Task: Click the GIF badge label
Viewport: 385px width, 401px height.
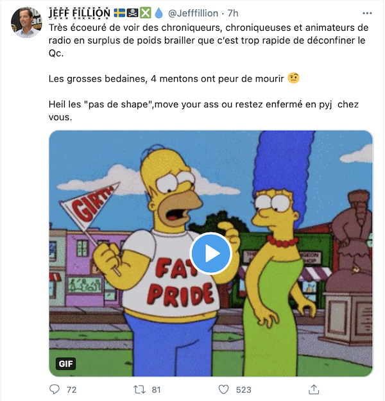Action: click(65, 364)
